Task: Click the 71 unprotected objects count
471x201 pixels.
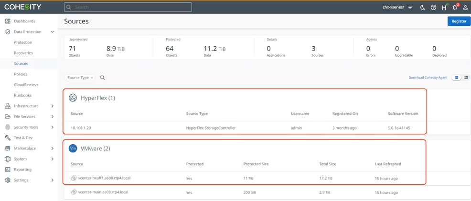Action: (72, 49)
